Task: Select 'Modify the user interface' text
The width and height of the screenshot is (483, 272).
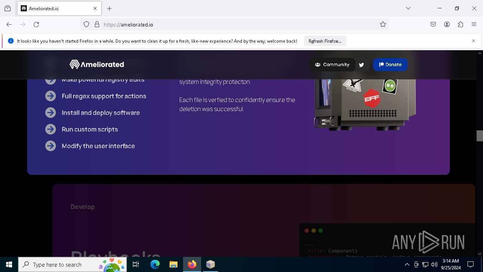Action: click(98, 146)
